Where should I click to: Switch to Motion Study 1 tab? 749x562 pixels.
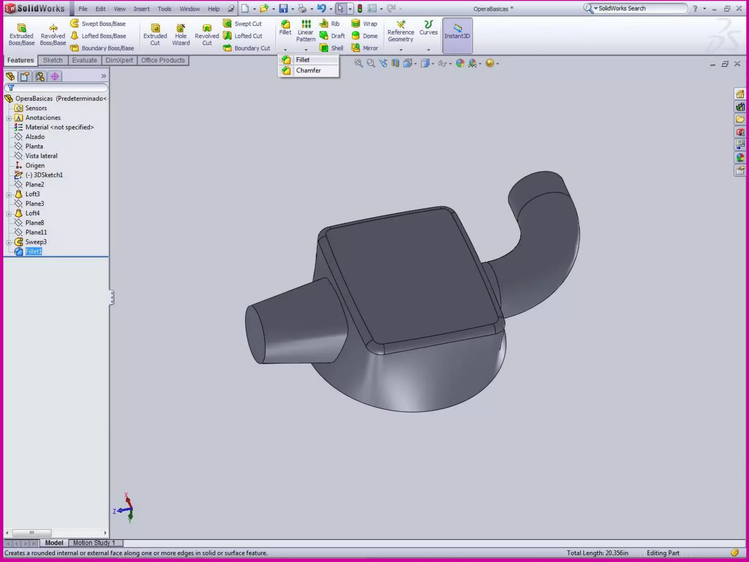(x=94, y=543)
